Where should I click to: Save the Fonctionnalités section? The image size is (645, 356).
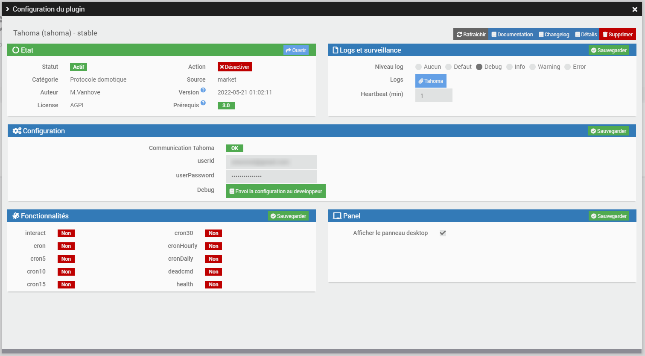tap(288, 216)
